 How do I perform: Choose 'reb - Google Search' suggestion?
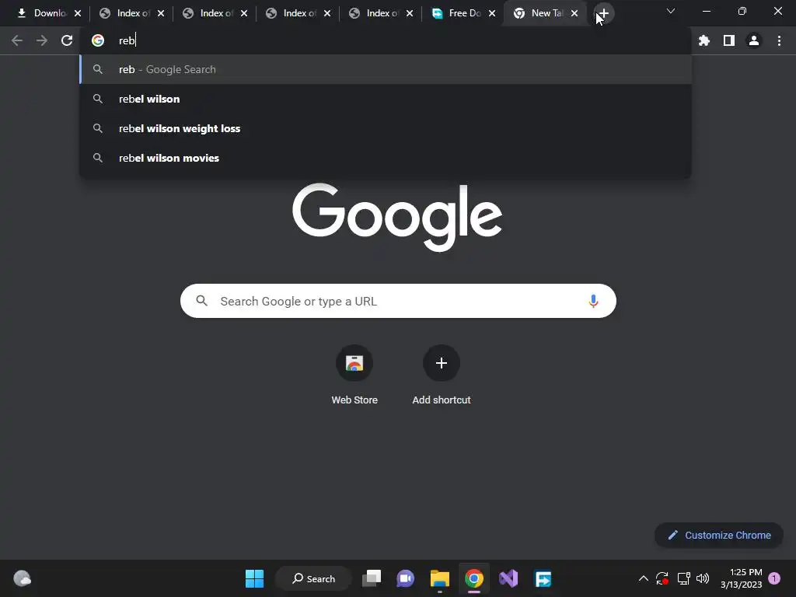[386, 69]
